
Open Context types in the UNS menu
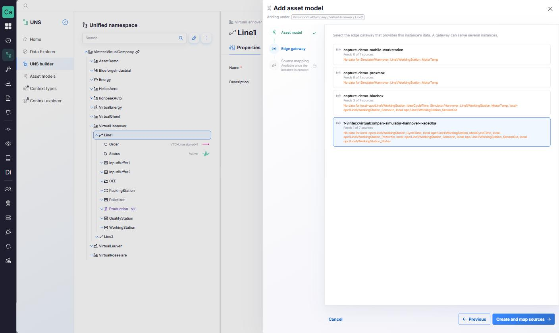[x=45, y=88]
